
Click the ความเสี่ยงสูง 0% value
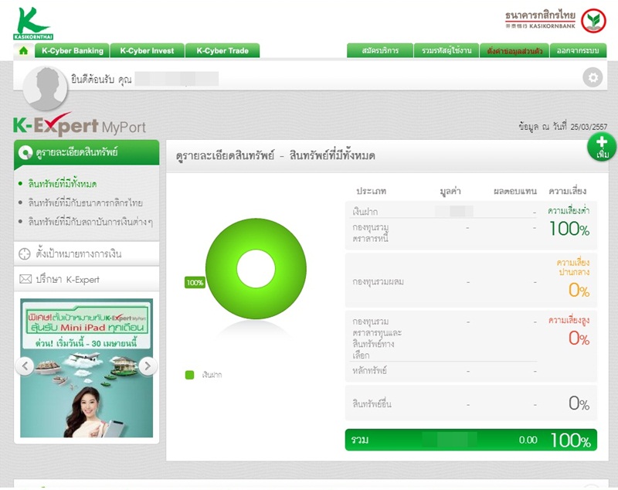point(579,339)
